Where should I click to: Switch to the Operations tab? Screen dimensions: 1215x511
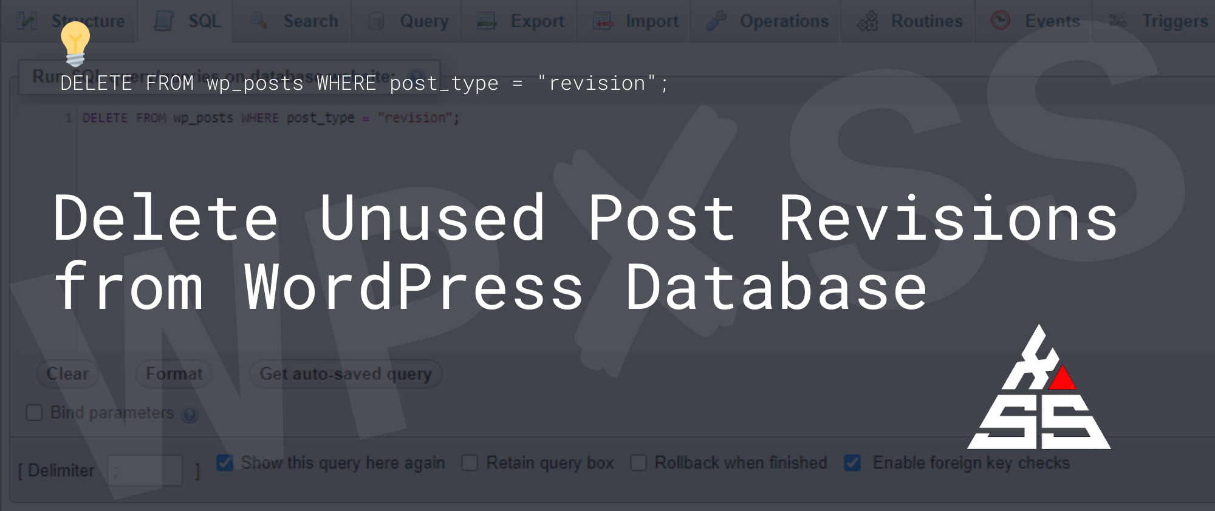[x=766, y=21]
